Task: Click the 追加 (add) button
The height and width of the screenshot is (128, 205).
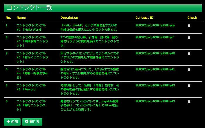Action: 12,122
